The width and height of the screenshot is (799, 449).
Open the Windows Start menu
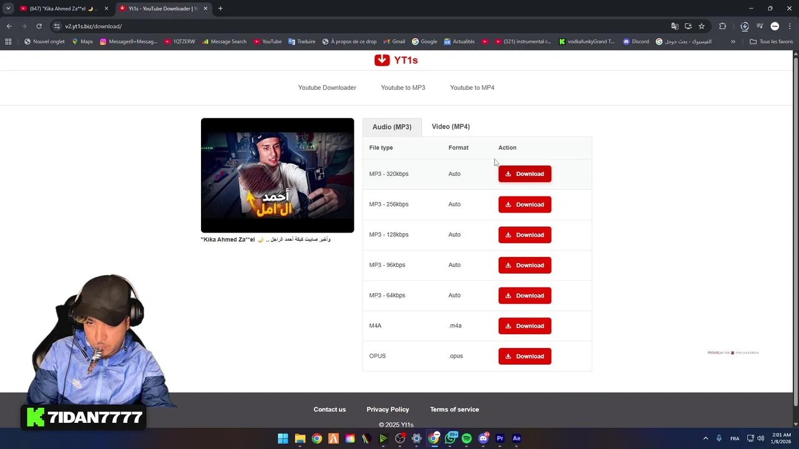(283, 438)
